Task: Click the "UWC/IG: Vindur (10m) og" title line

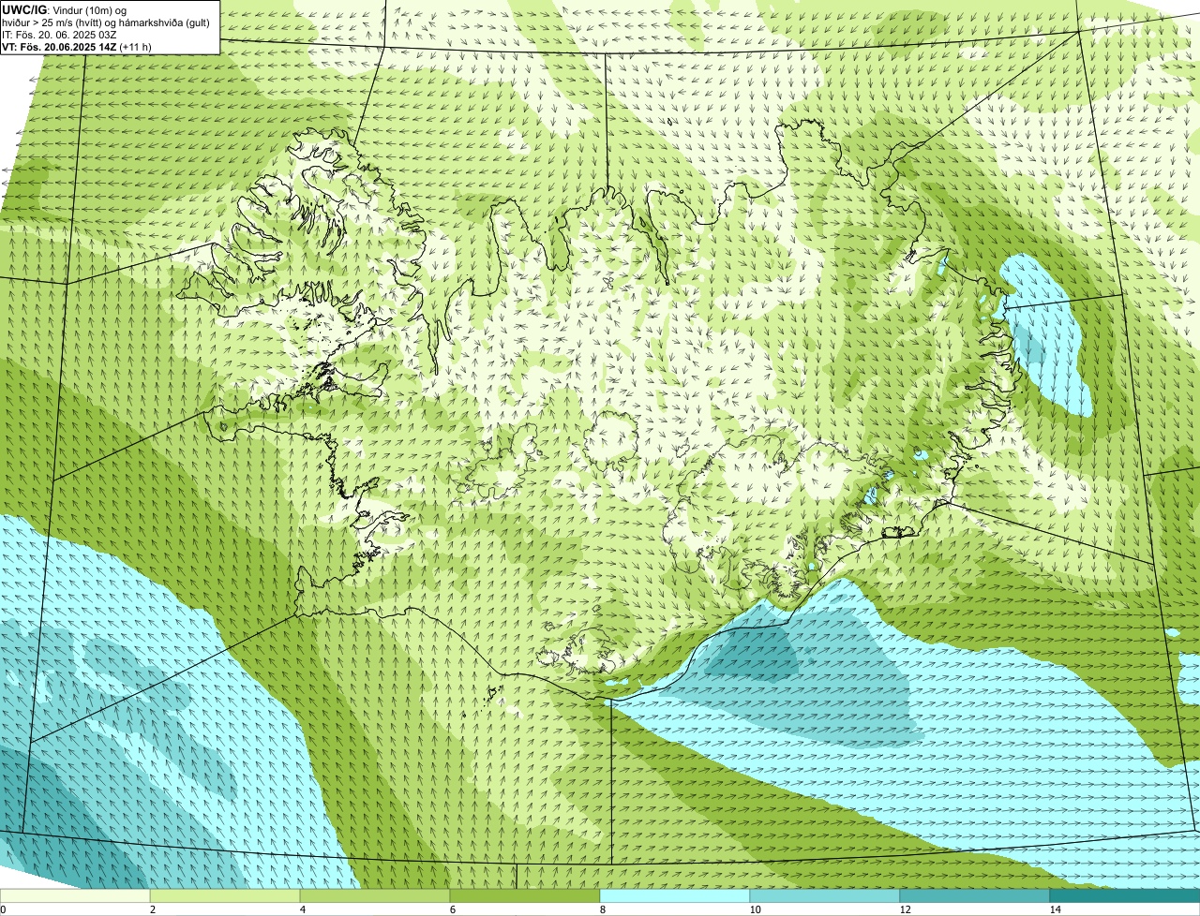Action: (64, 10)
